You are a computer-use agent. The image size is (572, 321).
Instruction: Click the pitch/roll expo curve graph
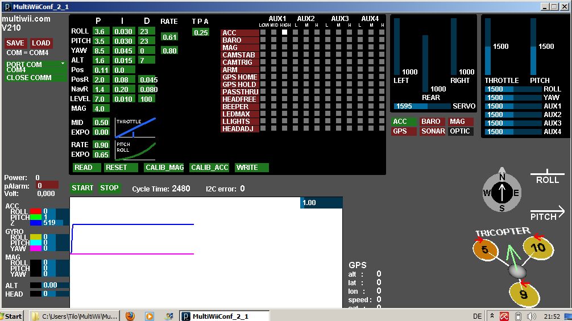tap(135, 151)
